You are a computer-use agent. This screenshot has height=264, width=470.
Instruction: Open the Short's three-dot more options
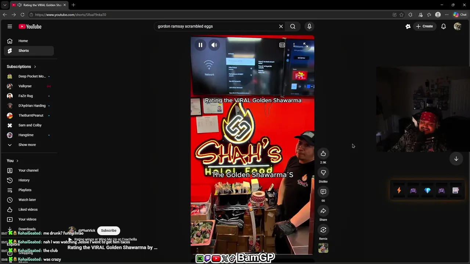pyautogui.click(x=294, y=45)
